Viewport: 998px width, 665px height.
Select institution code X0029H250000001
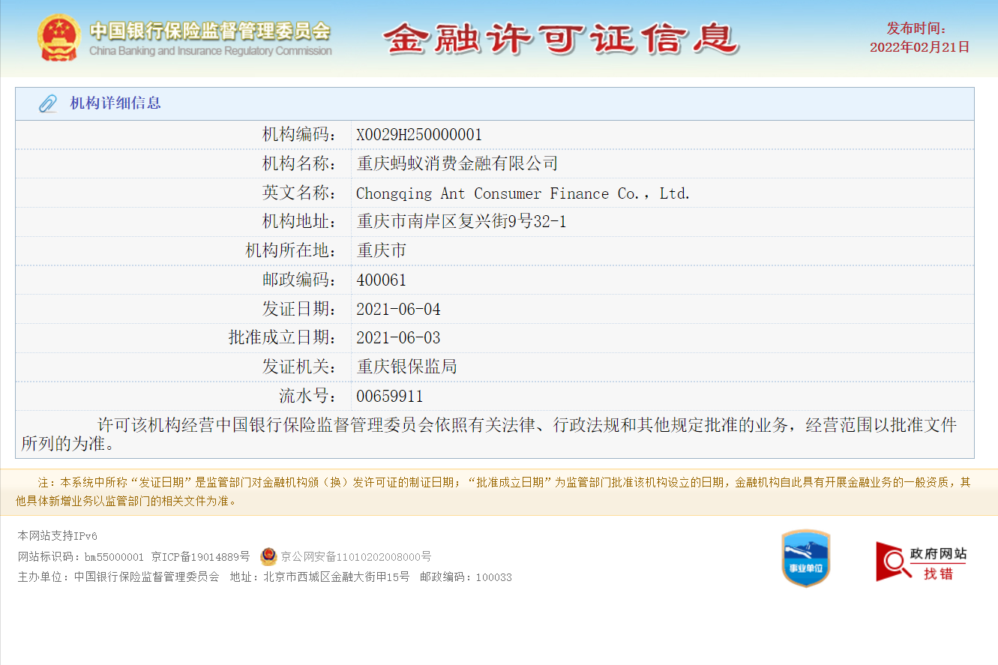(419, 135)
